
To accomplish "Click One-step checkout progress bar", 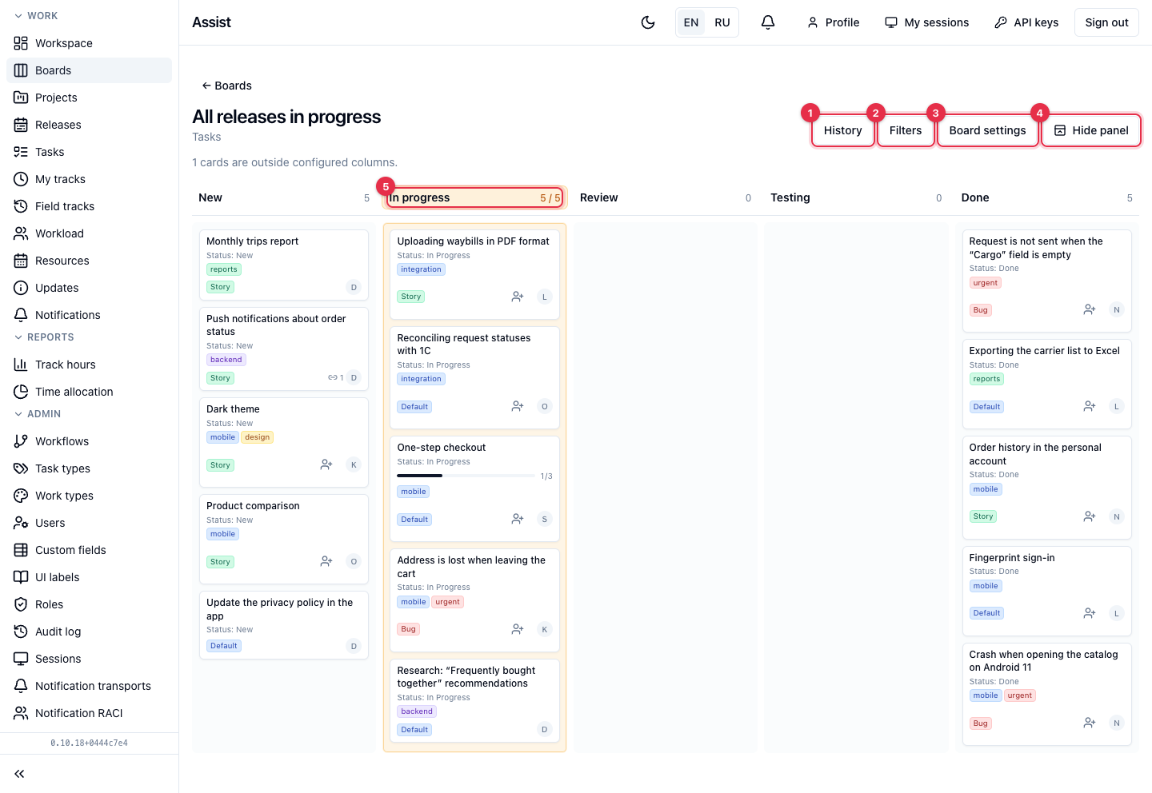I will (x=466, y=476).
